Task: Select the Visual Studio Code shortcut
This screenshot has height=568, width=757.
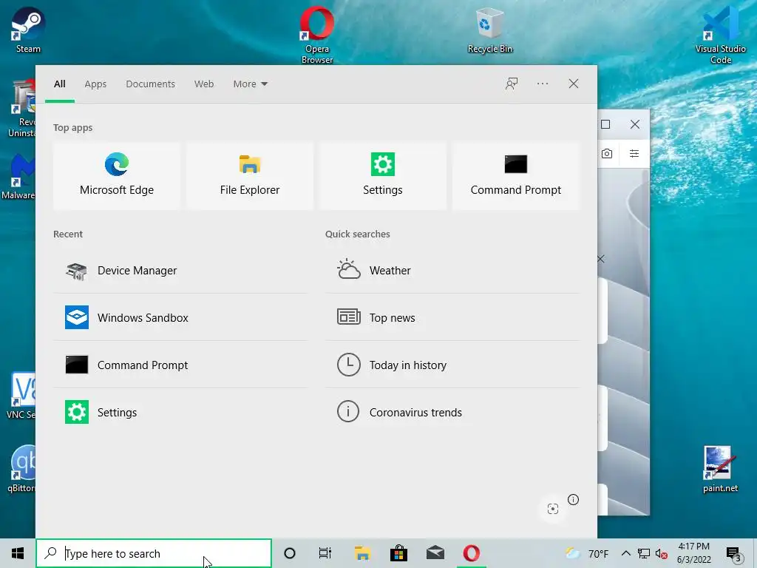Action: [x=720, y=35]
